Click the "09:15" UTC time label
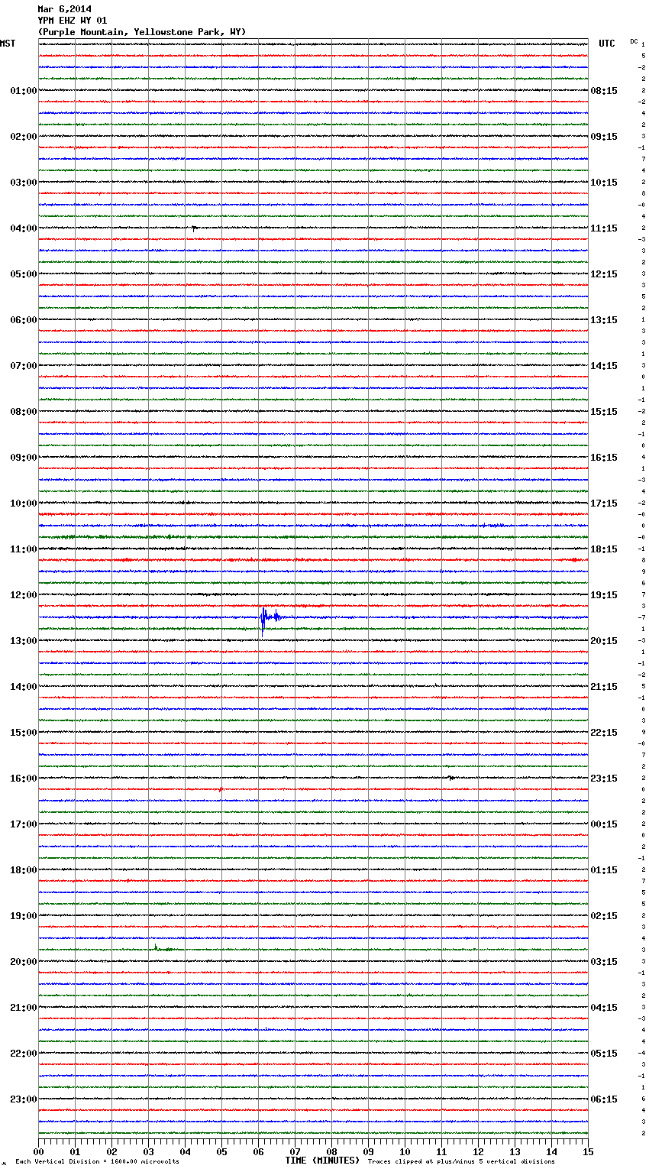Image resolution: width=649 pixels, height=1172 pixels. tap(604, 137)
